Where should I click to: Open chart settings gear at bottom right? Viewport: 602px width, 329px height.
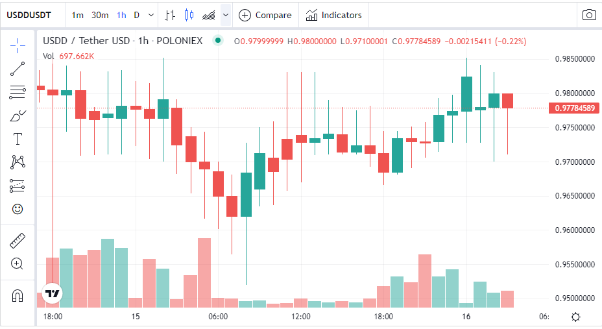tap(575, 317)
